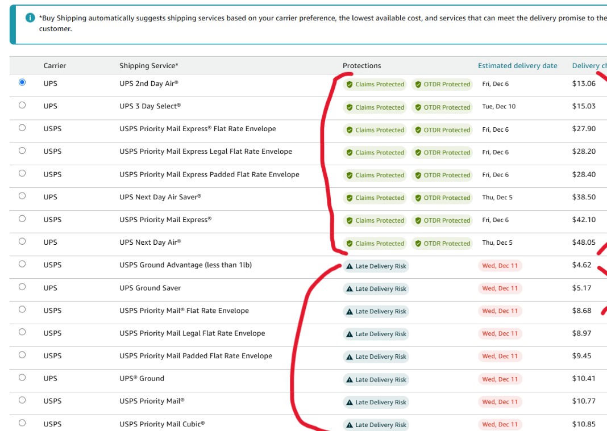Click OTDR Protected badge in $28.20 row

click(442, 152)
